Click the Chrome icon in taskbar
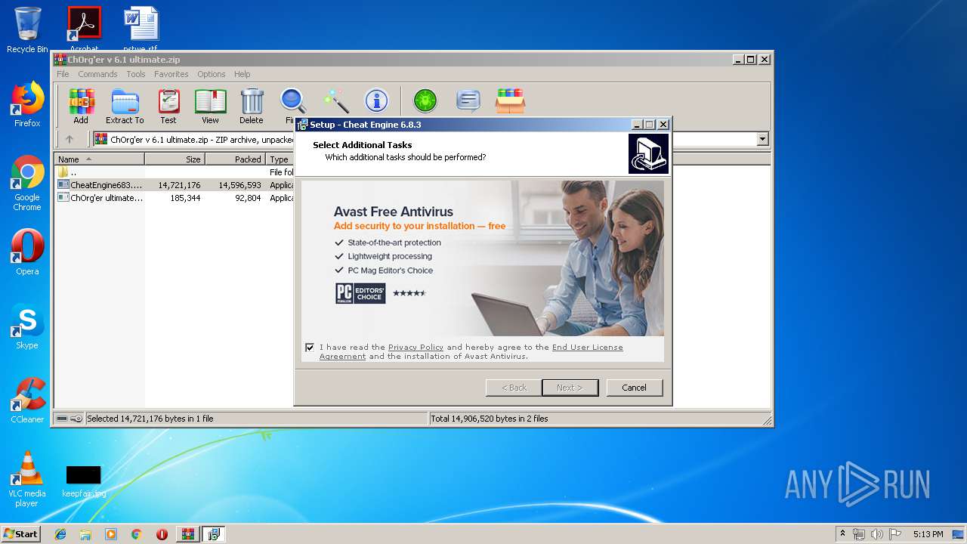 click(137, 534)
